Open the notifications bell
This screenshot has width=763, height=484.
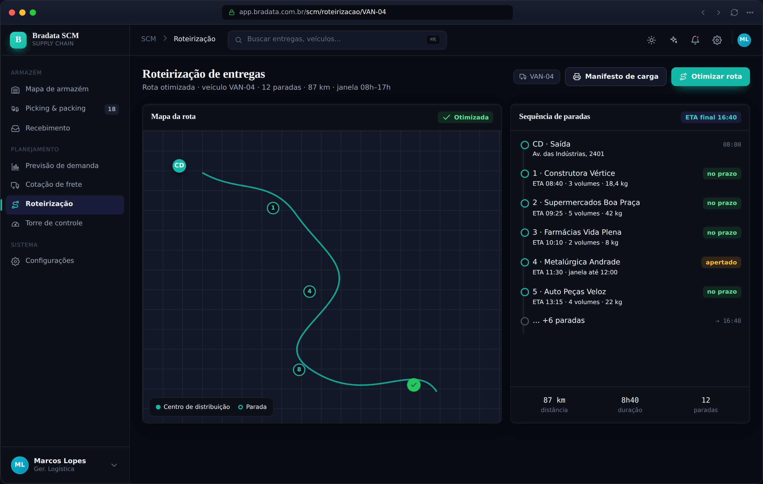(695, 40)
